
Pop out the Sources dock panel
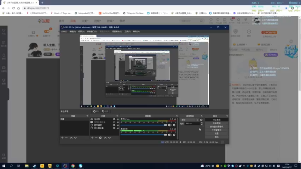(x=117, y=116)
